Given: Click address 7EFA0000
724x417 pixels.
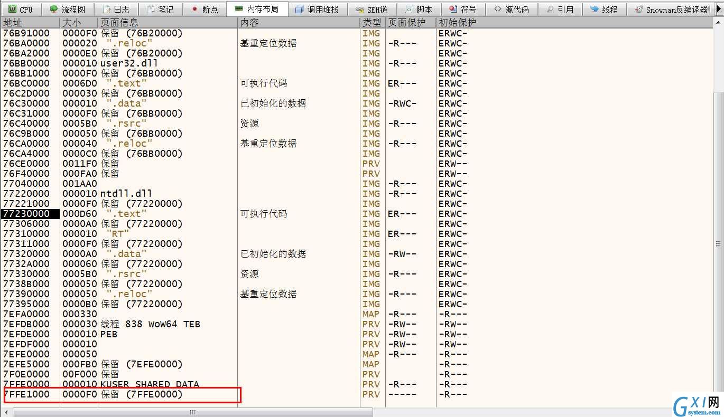Looking at the screenshot, I should [26, 314].
